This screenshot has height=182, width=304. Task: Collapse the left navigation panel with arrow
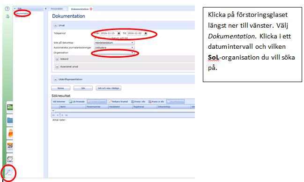pos(46,9)
